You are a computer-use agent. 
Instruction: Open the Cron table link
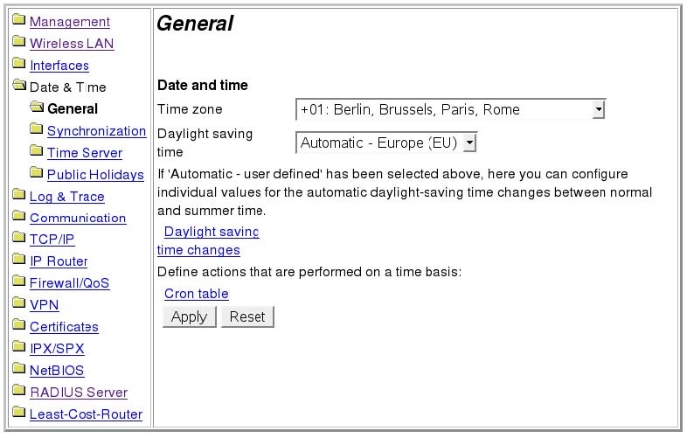[x=197, y=294]
